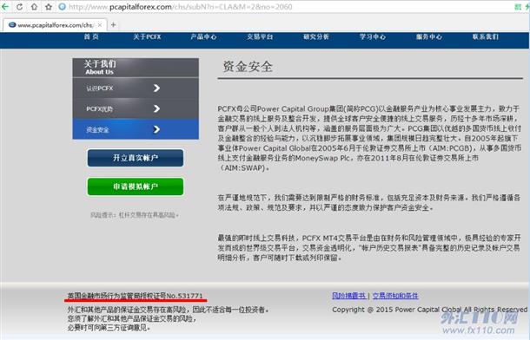
Task: Expand 资金安全 sidebar chevron
Action: (156, 129)
